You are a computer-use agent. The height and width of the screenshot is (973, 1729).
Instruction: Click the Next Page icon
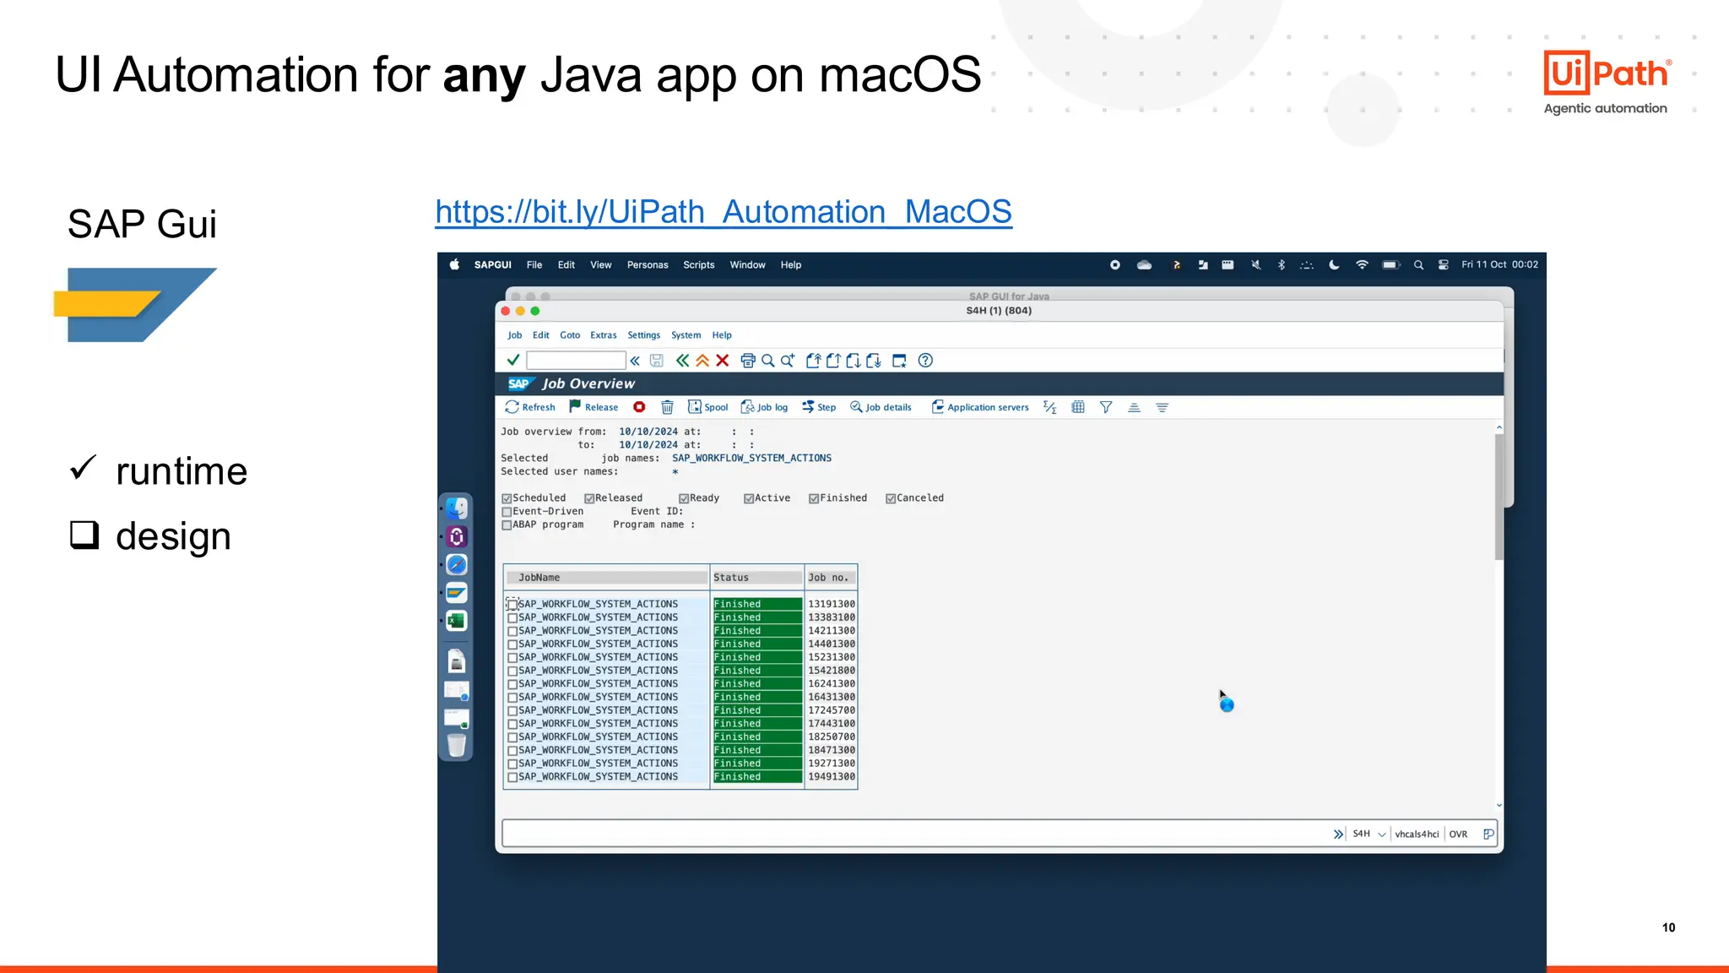(x=854, y=361)
